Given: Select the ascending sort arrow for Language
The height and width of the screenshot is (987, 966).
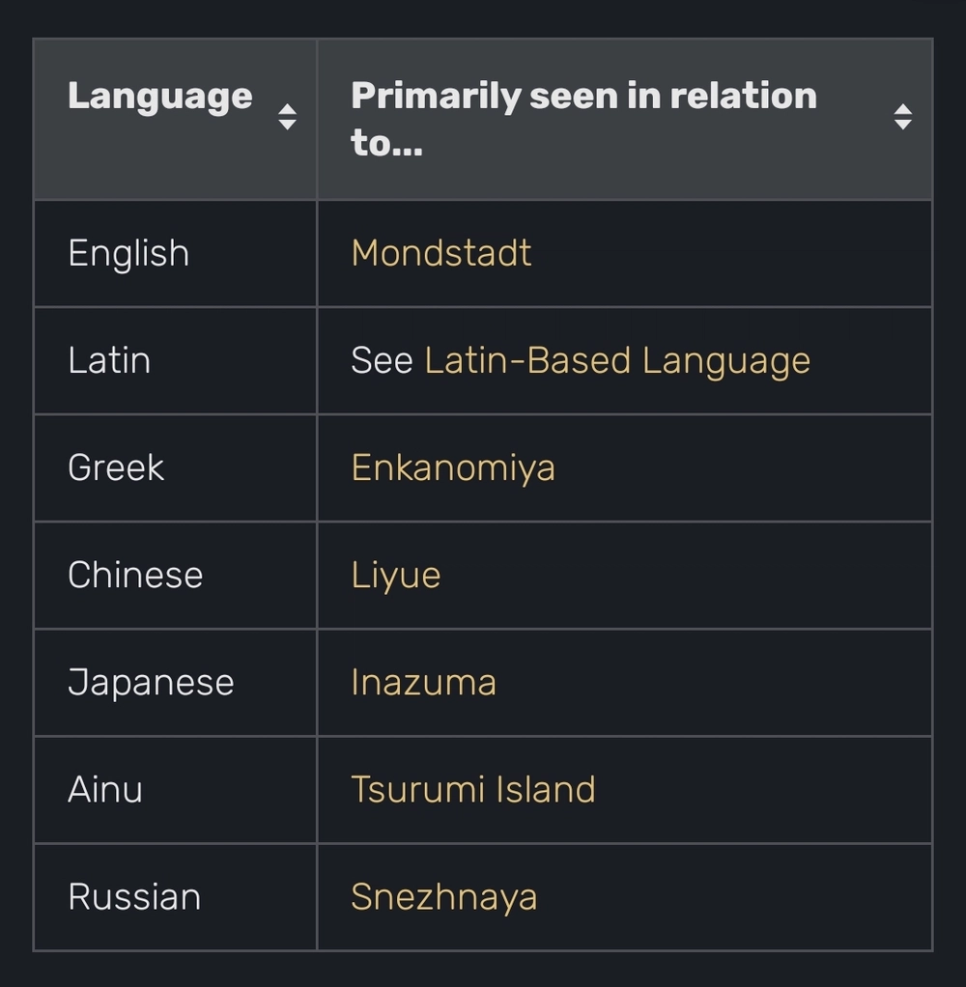Looking at the screenshot, I should (287, 108).
